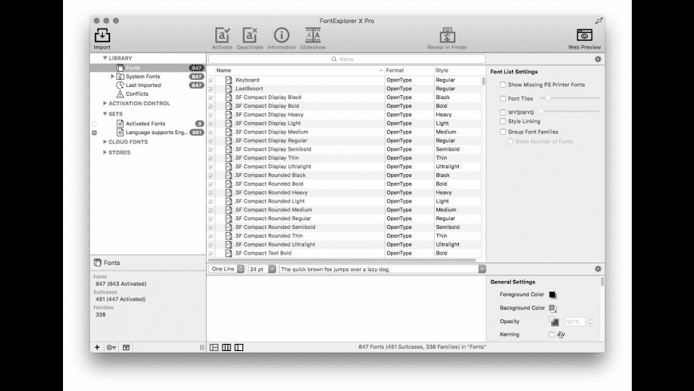This screenshot has height=391, width=694.
Task: Expand the CLOUD FONTS section
Action: point(104,142)
